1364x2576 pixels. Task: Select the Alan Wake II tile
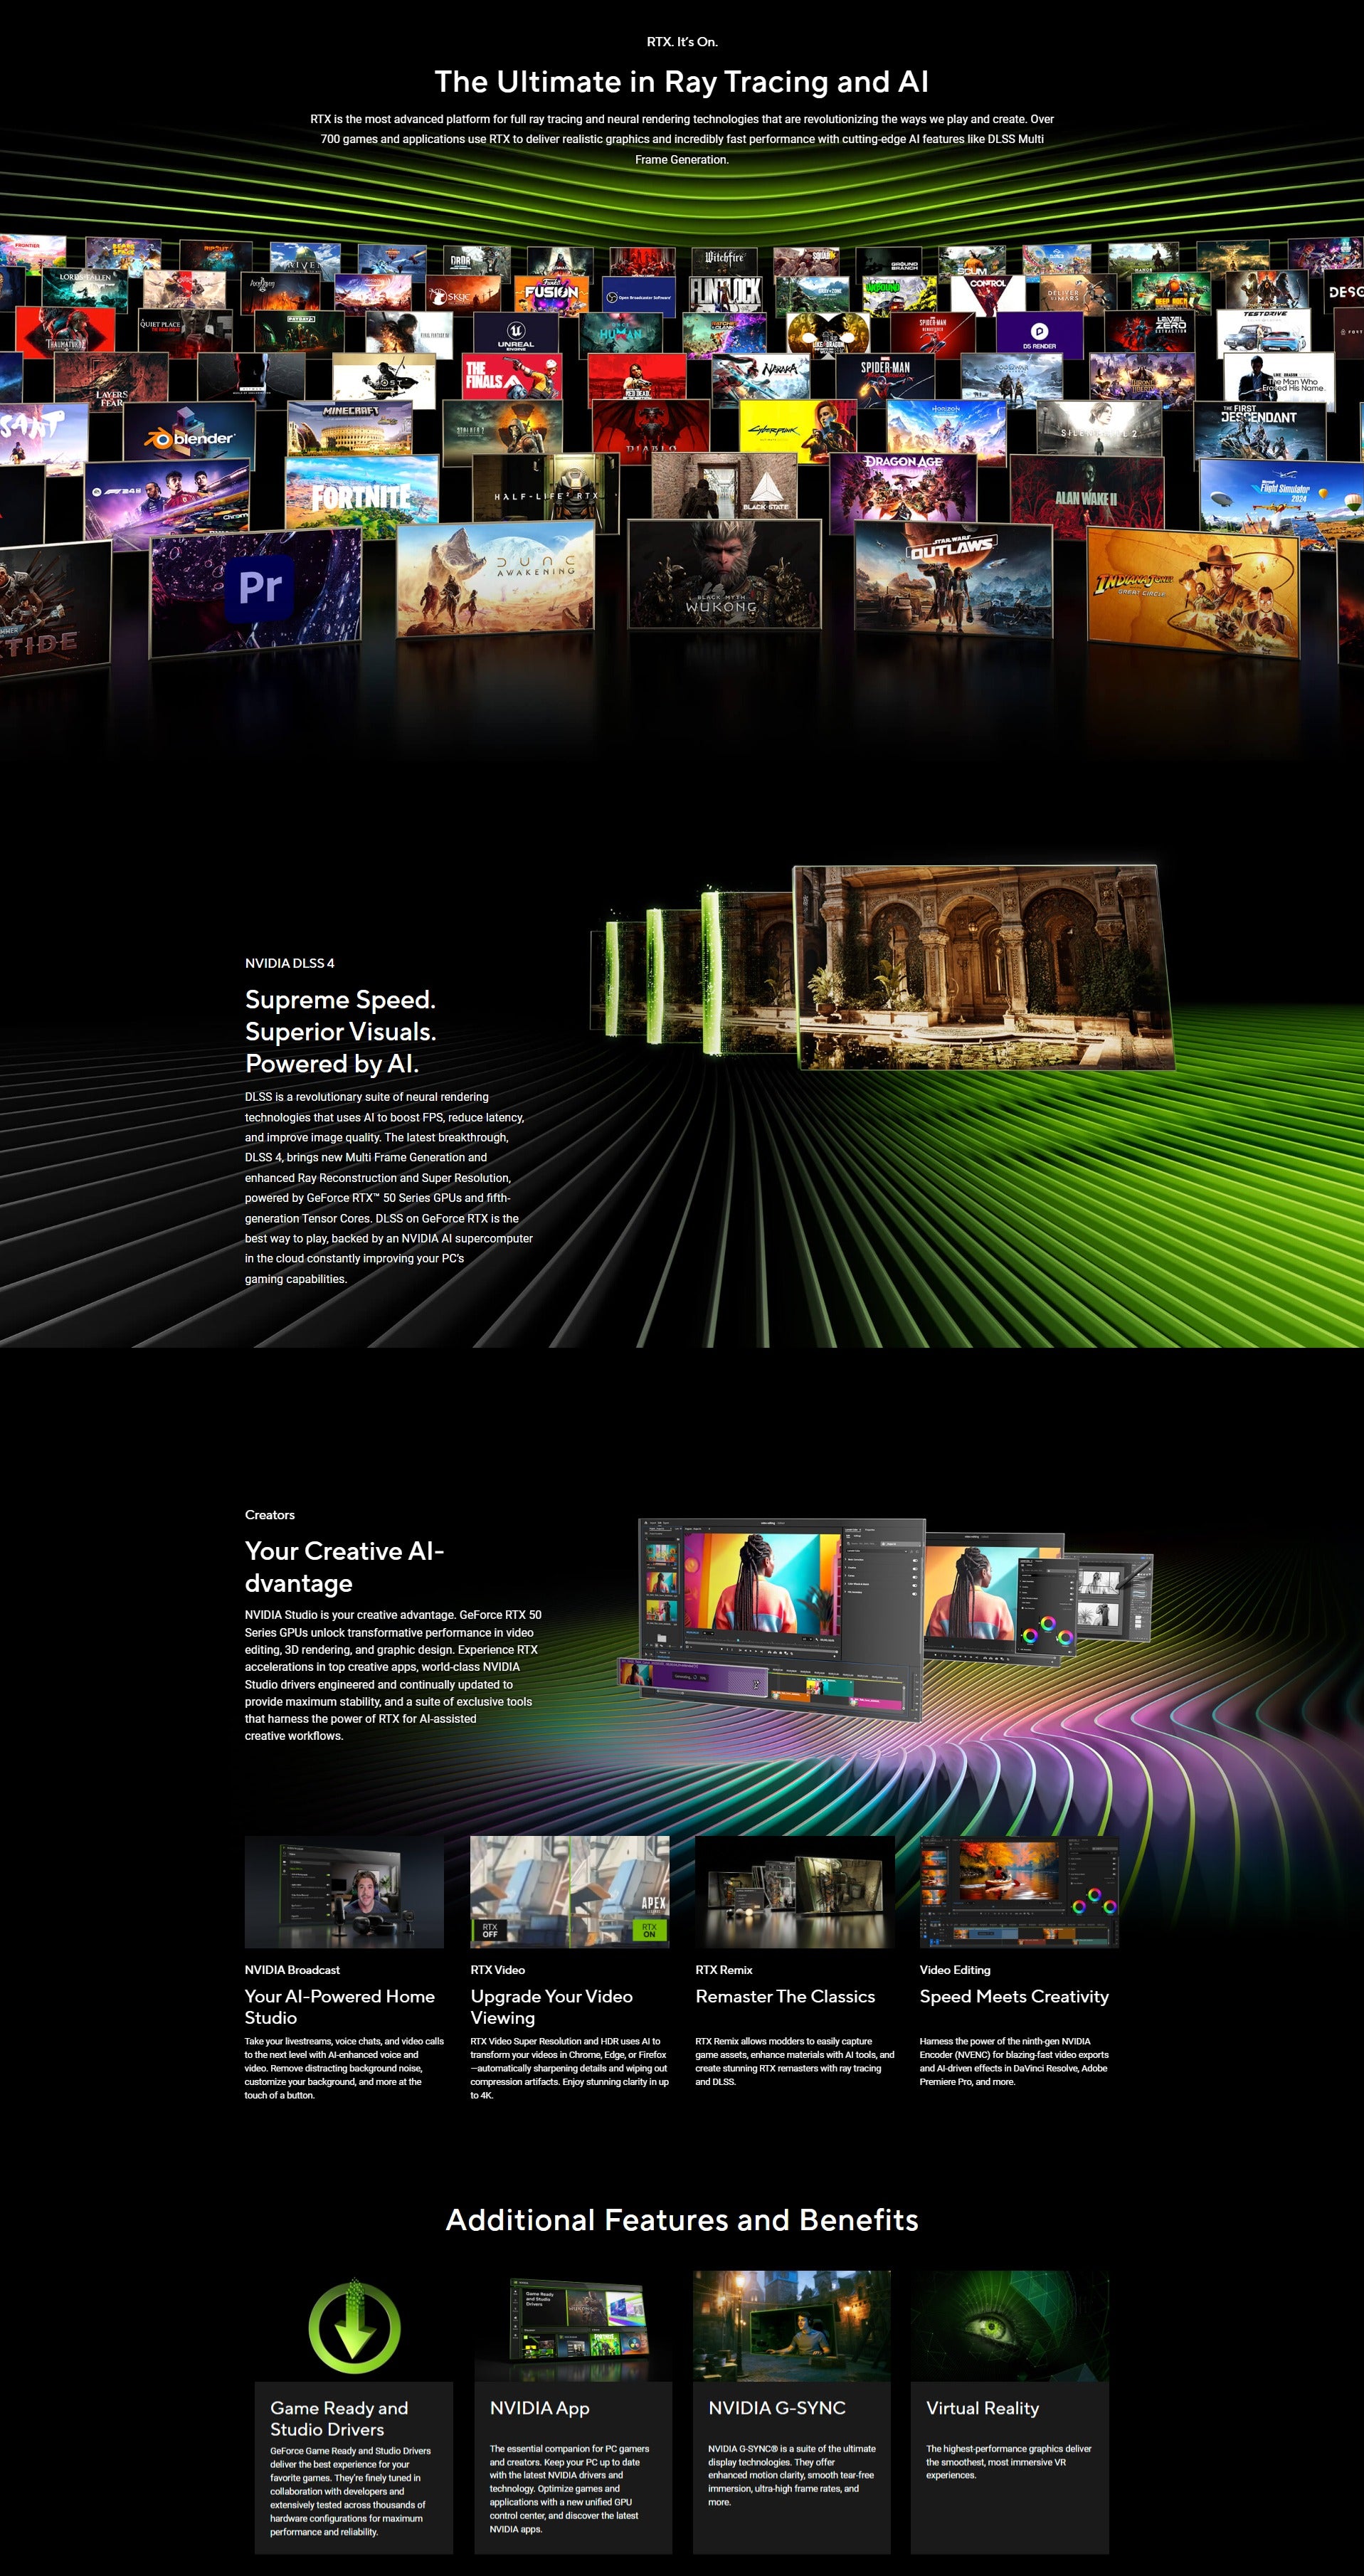click(1086, 495)
